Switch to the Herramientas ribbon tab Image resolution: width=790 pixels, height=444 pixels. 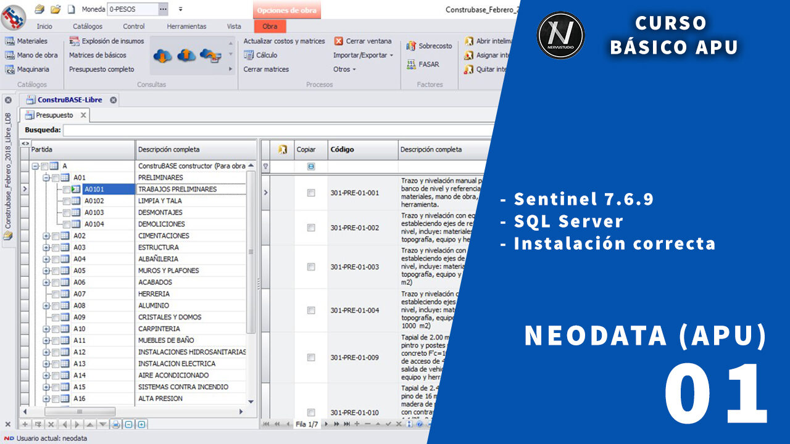click(186, 27)
